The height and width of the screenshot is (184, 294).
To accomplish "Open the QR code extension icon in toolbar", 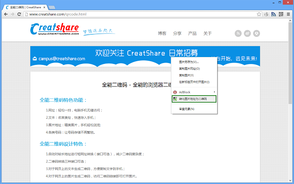I will 281,14.
